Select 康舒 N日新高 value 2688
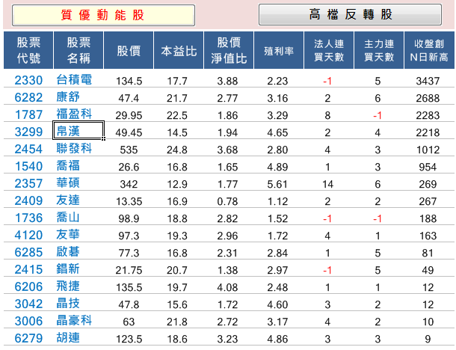Image resolution: width=456 pixels, height=350 pixels. [428, 98]
